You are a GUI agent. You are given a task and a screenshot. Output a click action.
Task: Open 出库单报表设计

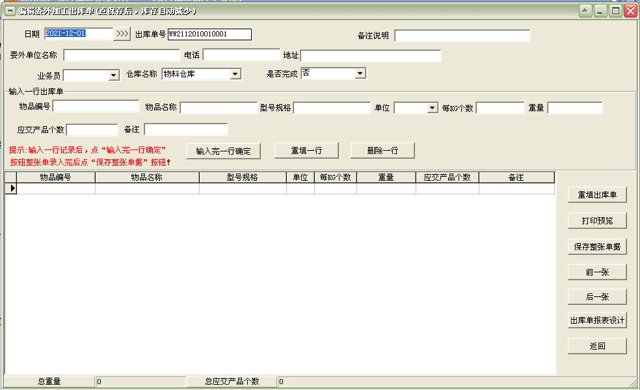[597, 320]
